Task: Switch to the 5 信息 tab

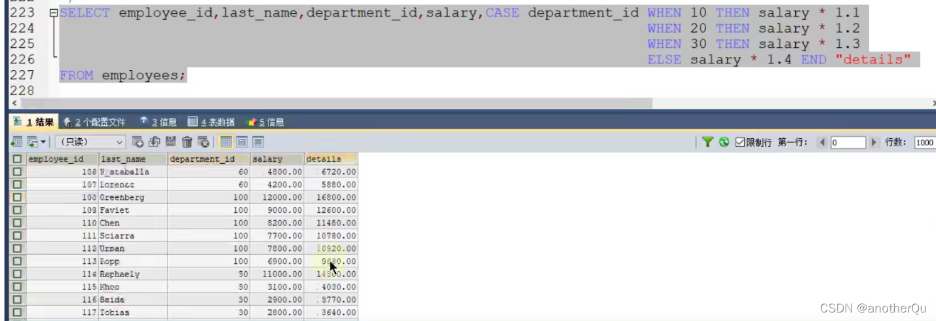Action: pos(265,122)
